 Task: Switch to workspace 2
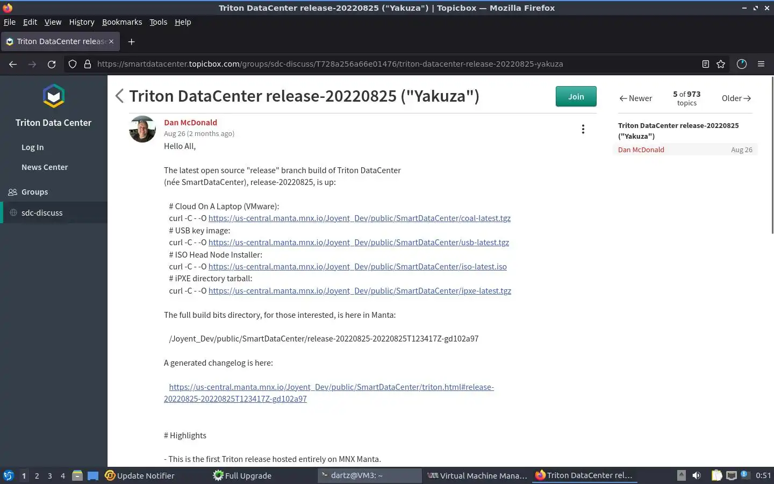(x=37, y=476)
